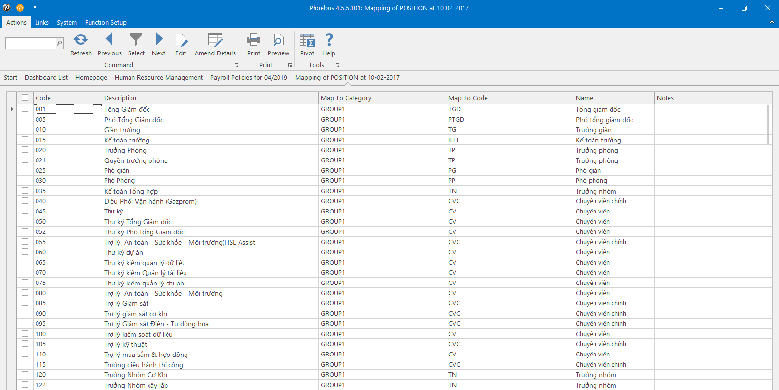Open the Links ribbon tab

pyautogui.click(x=42, y=22)
